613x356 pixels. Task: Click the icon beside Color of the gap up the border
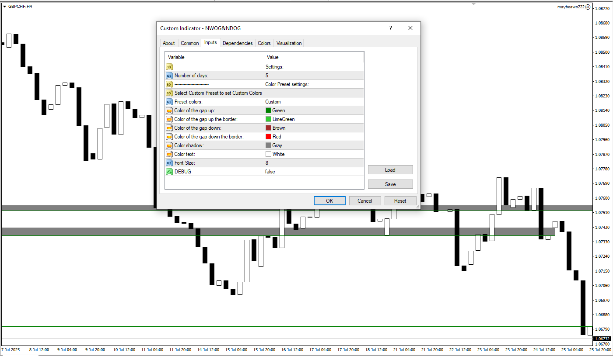[169, 119]
